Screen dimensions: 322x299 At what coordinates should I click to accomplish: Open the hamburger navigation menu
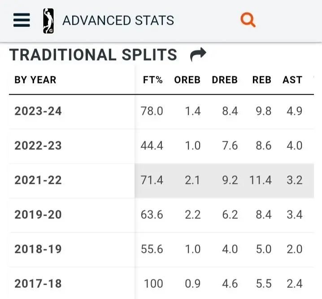click(x=22, y=20)
